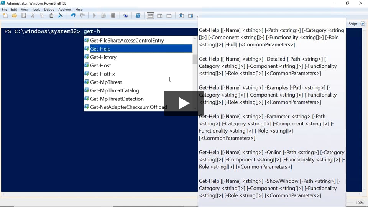Click the Paste clipboard icon
The height and width of the screenshot is (207, 368).
(x=51, y=16)
